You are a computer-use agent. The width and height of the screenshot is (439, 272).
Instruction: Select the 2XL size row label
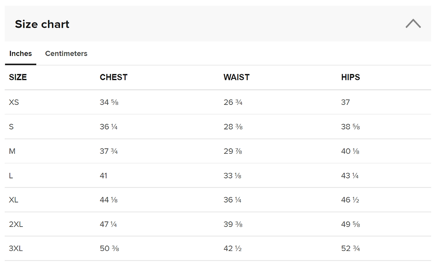click(16, 224)
